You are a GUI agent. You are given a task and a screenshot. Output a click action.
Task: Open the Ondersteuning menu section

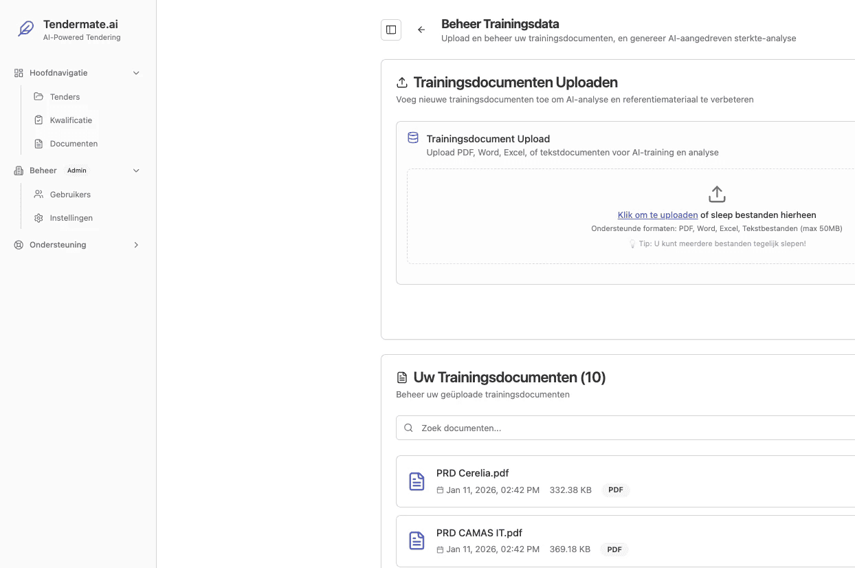click(78, 245)
